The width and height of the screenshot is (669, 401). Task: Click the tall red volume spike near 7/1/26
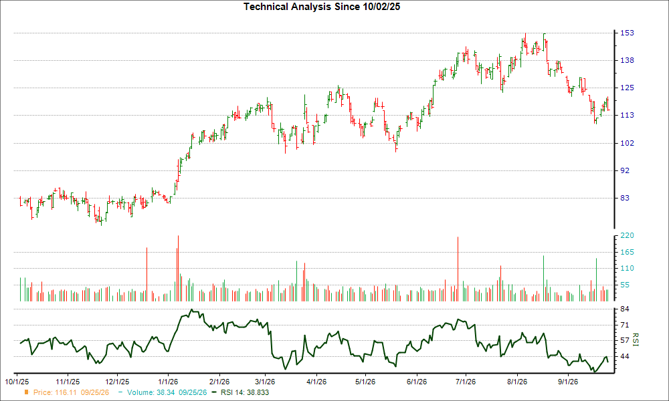point(458,269)
